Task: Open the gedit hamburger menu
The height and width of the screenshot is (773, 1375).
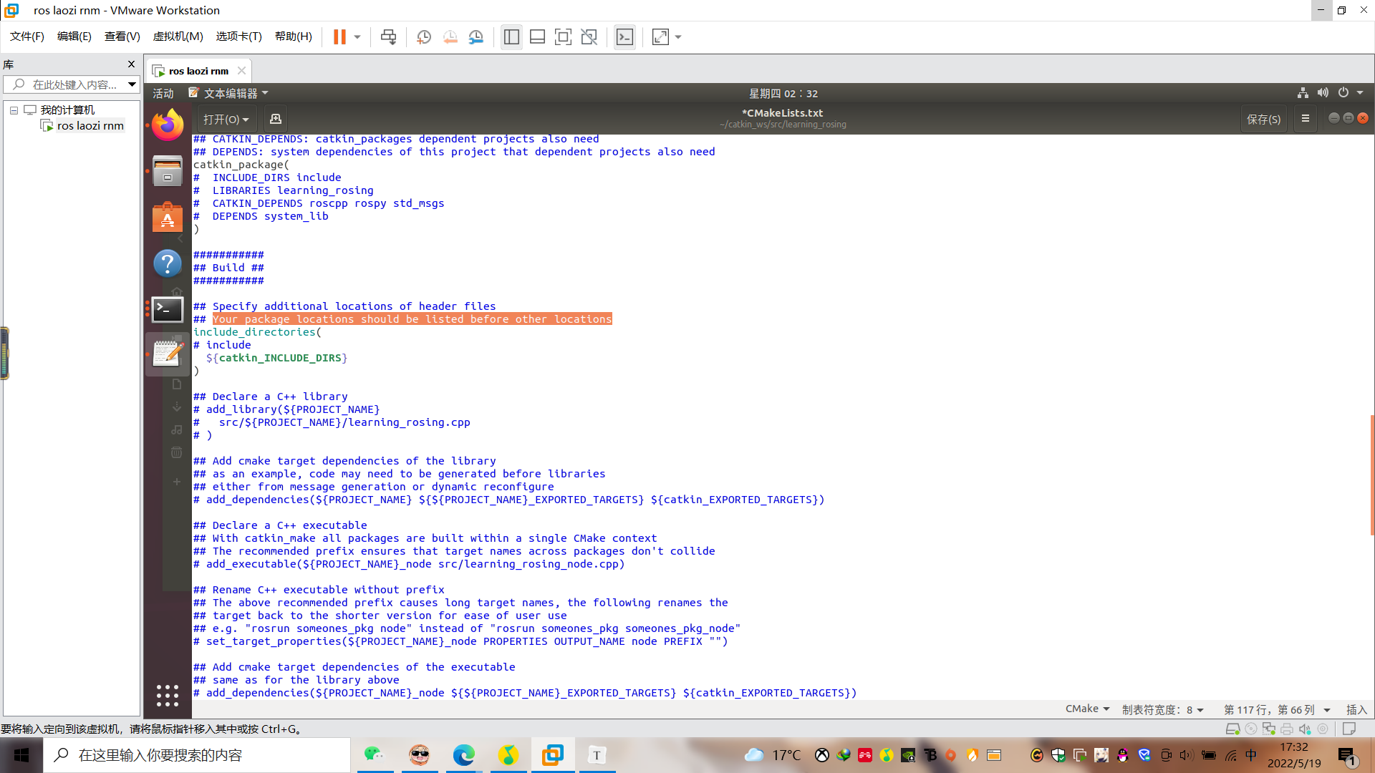Action: pyautogui.click(x=1306, y=119)
